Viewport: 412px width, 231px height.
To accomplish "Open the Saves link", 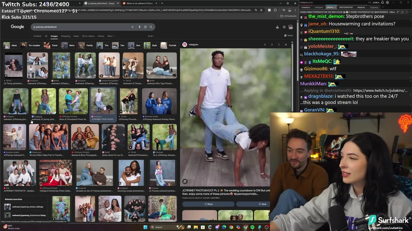I will click(x=288, y=36).
